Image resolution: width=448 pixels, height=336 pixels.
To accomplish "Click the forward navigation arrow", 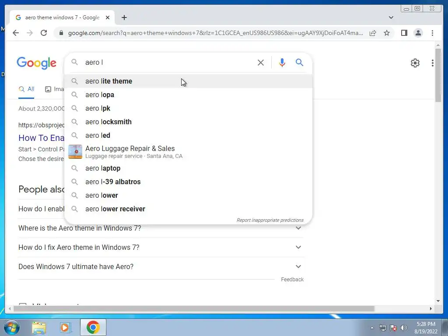I will click(x=30, y=33).
